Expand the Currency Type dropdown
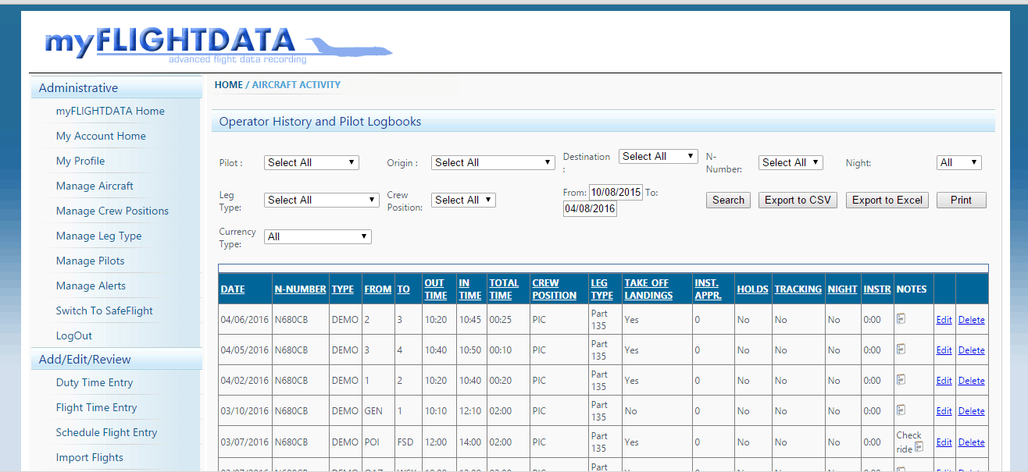1028x472 pixels. point(317,236)
